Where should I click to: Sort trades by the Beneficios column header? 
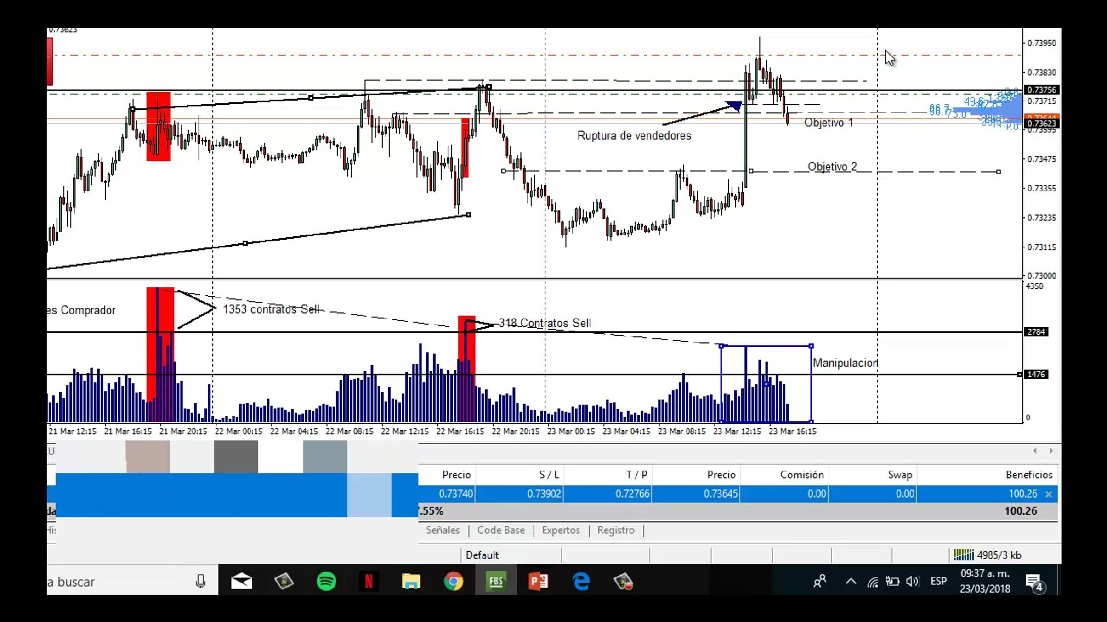[1028, 475]
